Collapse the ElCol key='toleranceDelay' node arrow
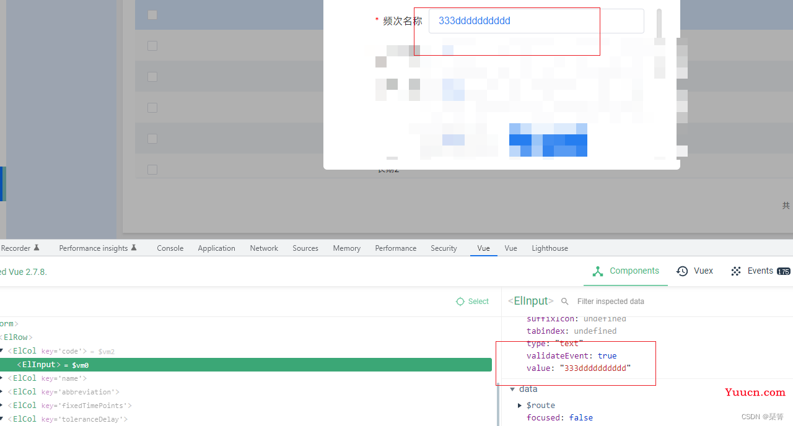 point(2,419)
